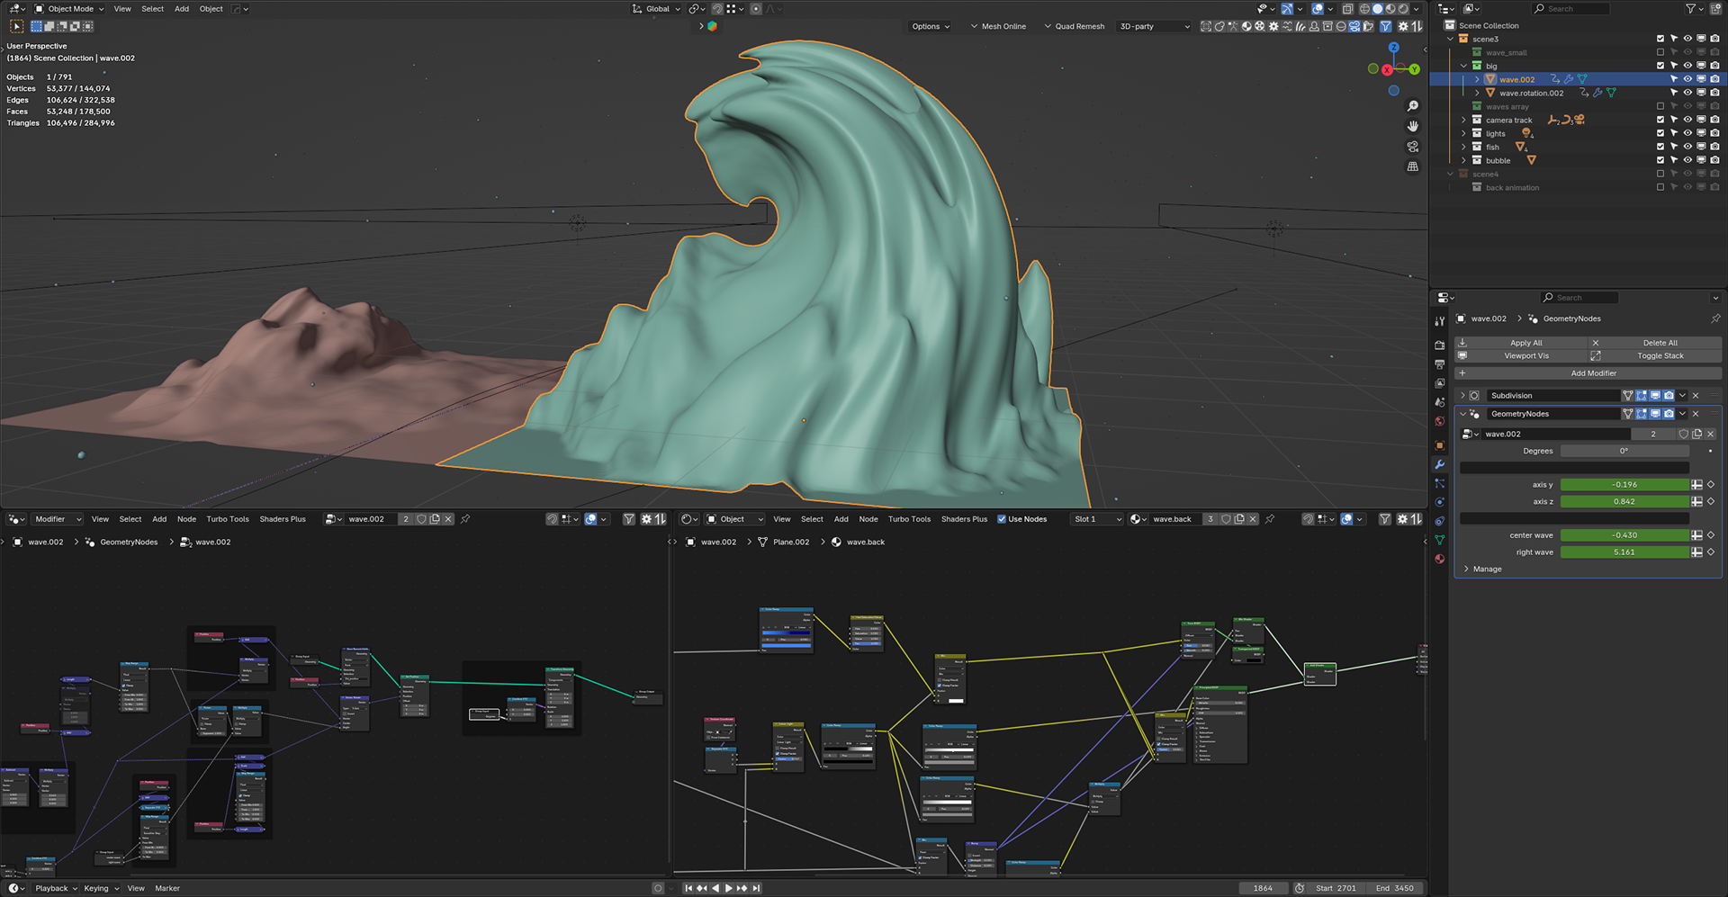Viewport: 1728px width, 897px height.
Task: Hide wave.002 in viewport with eye icon
Action: [x=1687, y=79]
